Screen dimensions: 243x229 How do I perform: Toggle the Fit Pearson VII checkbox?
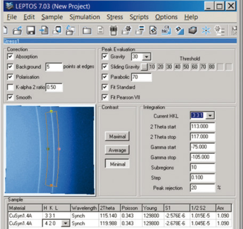coord(105,97)
